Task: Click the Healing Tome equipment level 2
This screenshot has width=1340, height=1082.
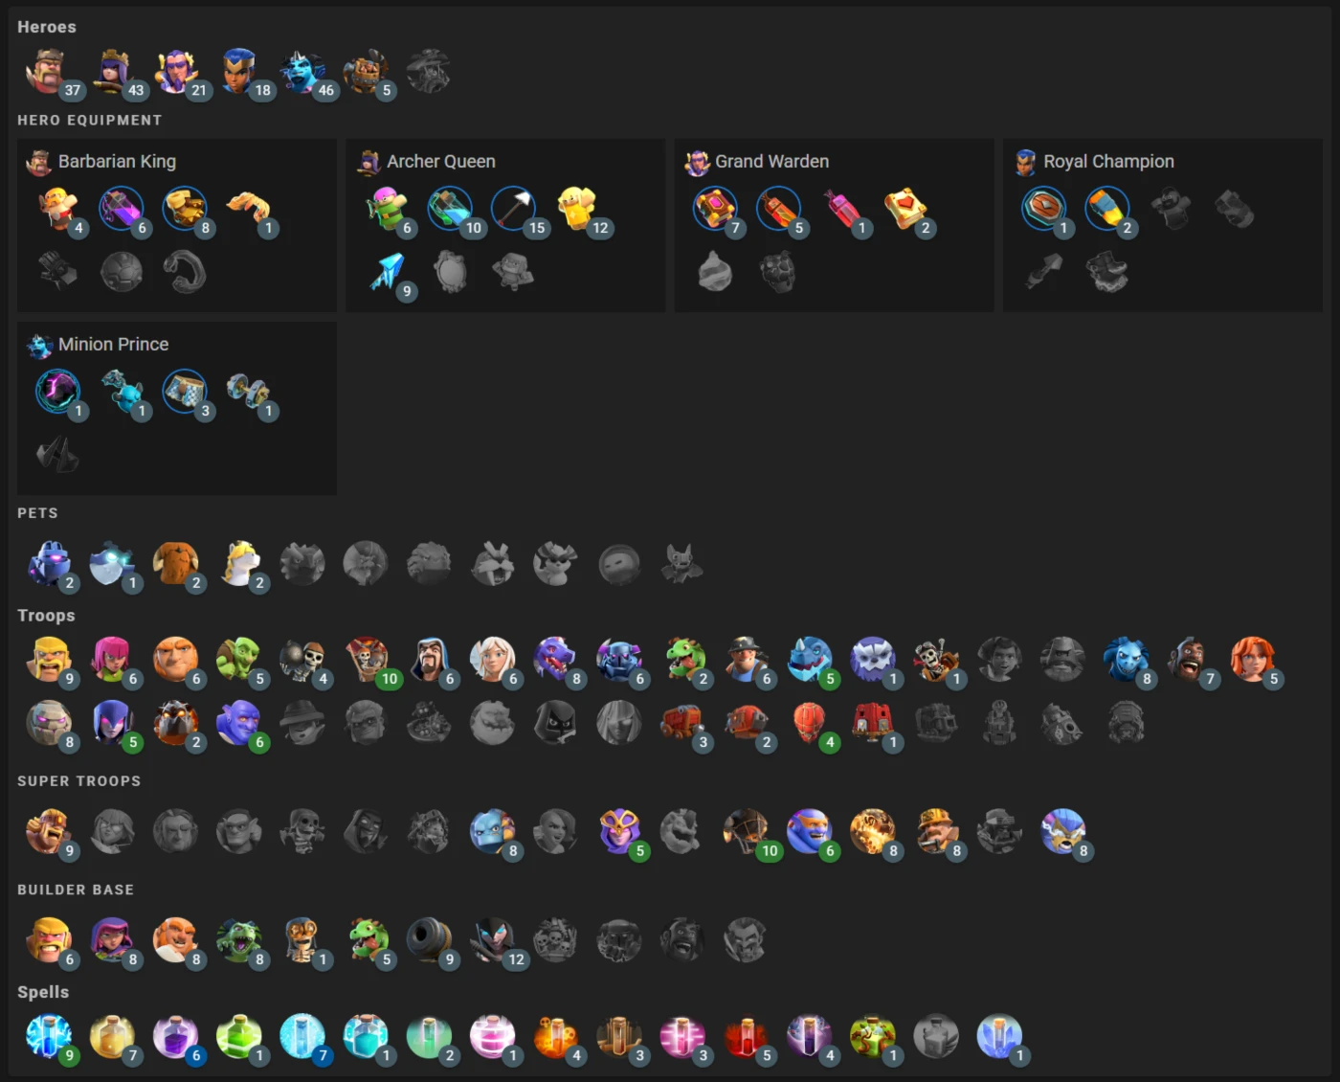Action: [904, 209]
